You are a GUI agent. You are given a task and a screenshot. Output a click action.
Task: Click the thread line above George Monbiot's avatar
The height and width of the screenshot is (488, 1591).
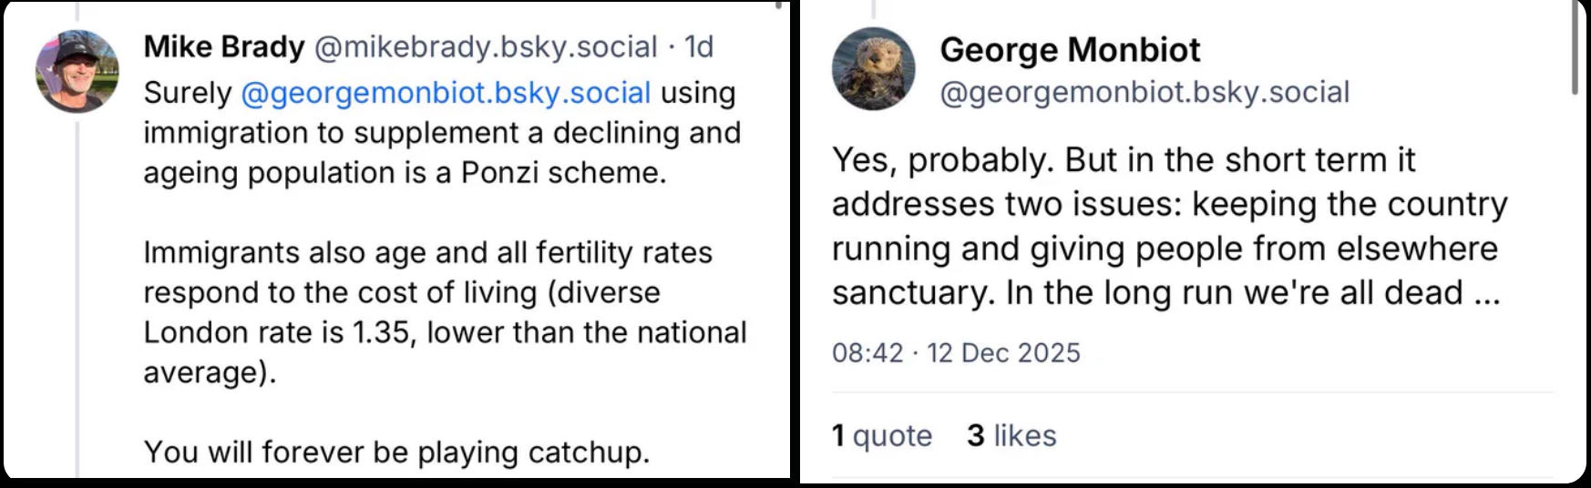[873, 9]
